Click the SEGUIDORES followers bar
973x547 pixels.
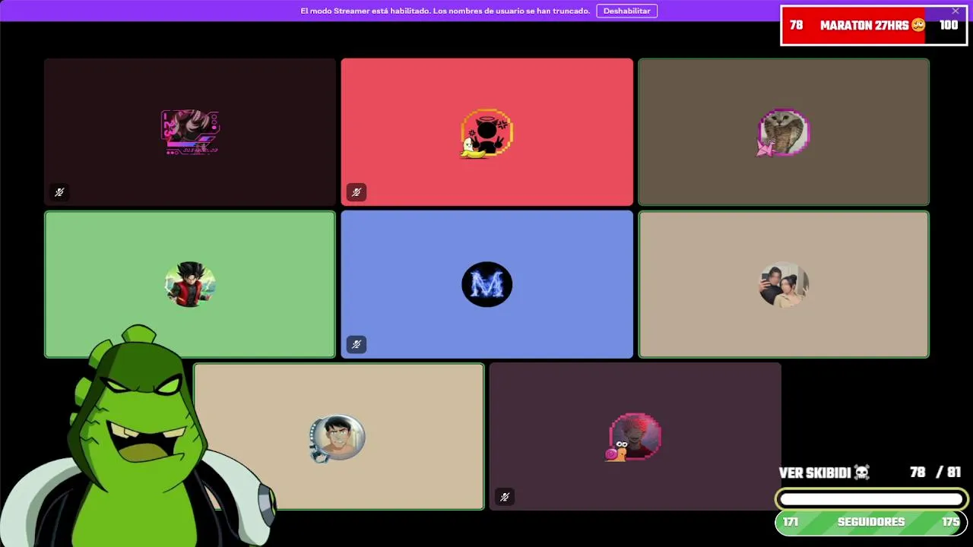[x=871, y=522]
